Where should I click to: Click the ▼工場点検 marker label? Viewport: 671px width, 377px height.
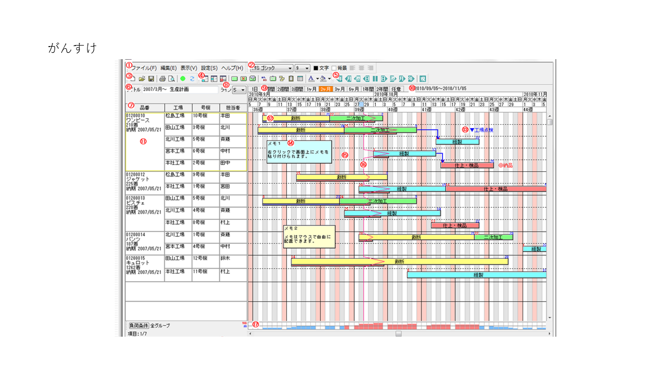coord(481,129)
